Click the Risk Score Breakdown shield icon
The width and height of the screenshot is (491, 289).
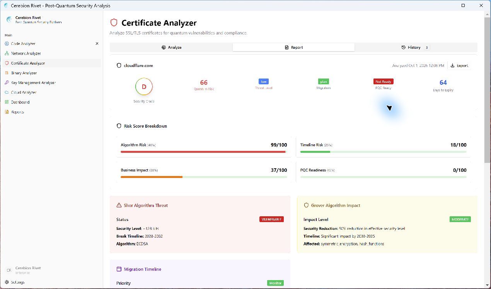(119, 126)
